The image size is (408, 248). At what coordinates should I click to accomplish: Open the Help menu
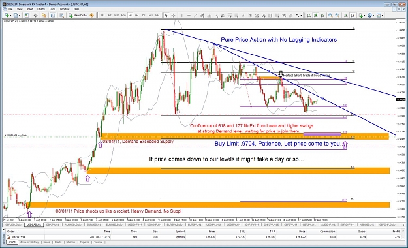(76, 9)
